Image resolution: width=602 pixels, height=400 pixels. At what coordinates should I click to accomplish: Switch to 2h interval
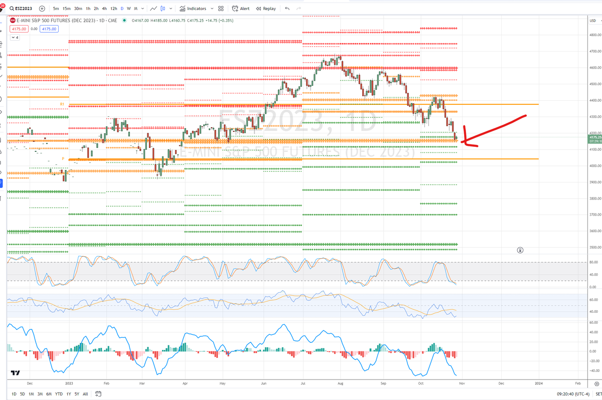(97, 9)
